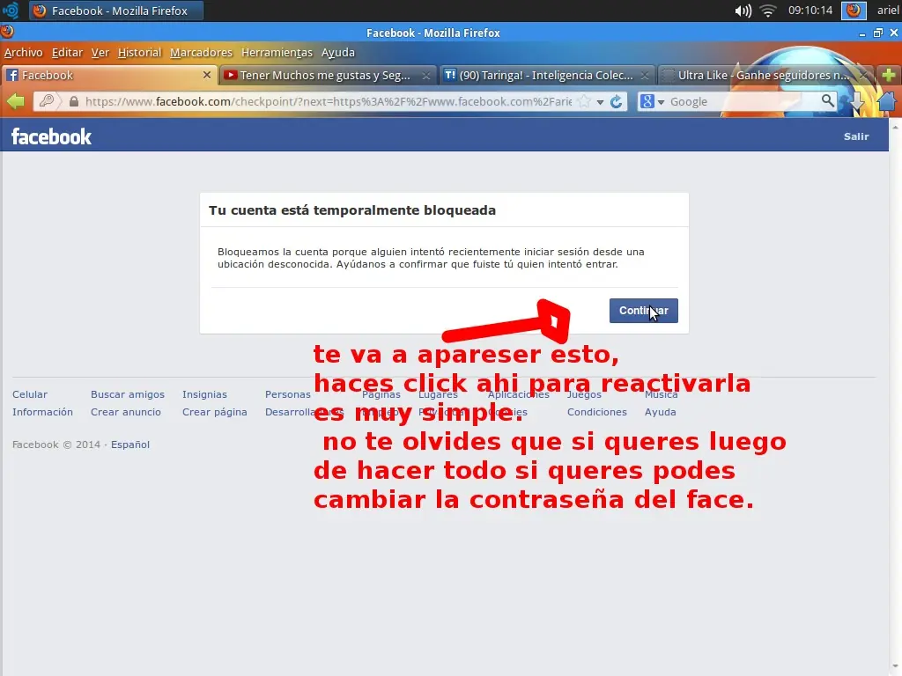This screenshot has width=902, height=676.
Task: Open the downloads arrow icon
Action: click(x=857, y=102)
